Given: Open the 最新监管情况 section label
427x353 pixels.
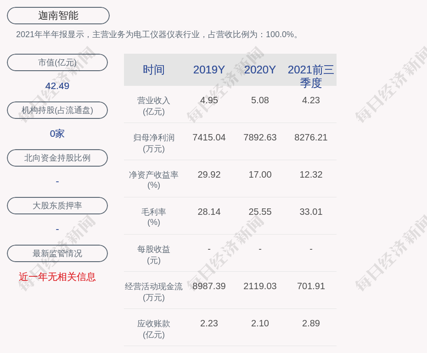Looking at the screenshot, I should (57, 253).
